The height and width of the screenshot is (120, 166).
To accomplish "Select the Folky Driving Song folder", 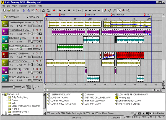I will tap(20, 97).
